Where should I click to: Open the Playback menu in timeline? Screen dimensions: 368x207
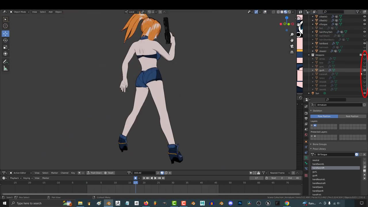[x=16, y=178]
